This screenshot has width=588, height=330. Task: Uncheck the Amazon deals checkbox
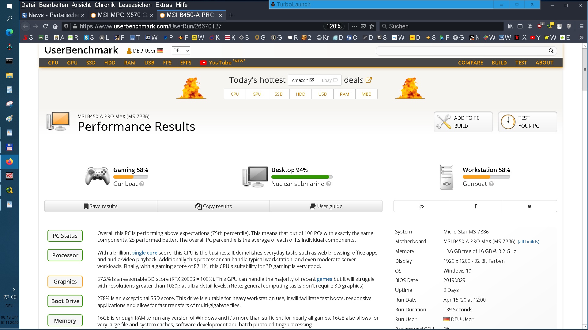click(x=312, y=80)
